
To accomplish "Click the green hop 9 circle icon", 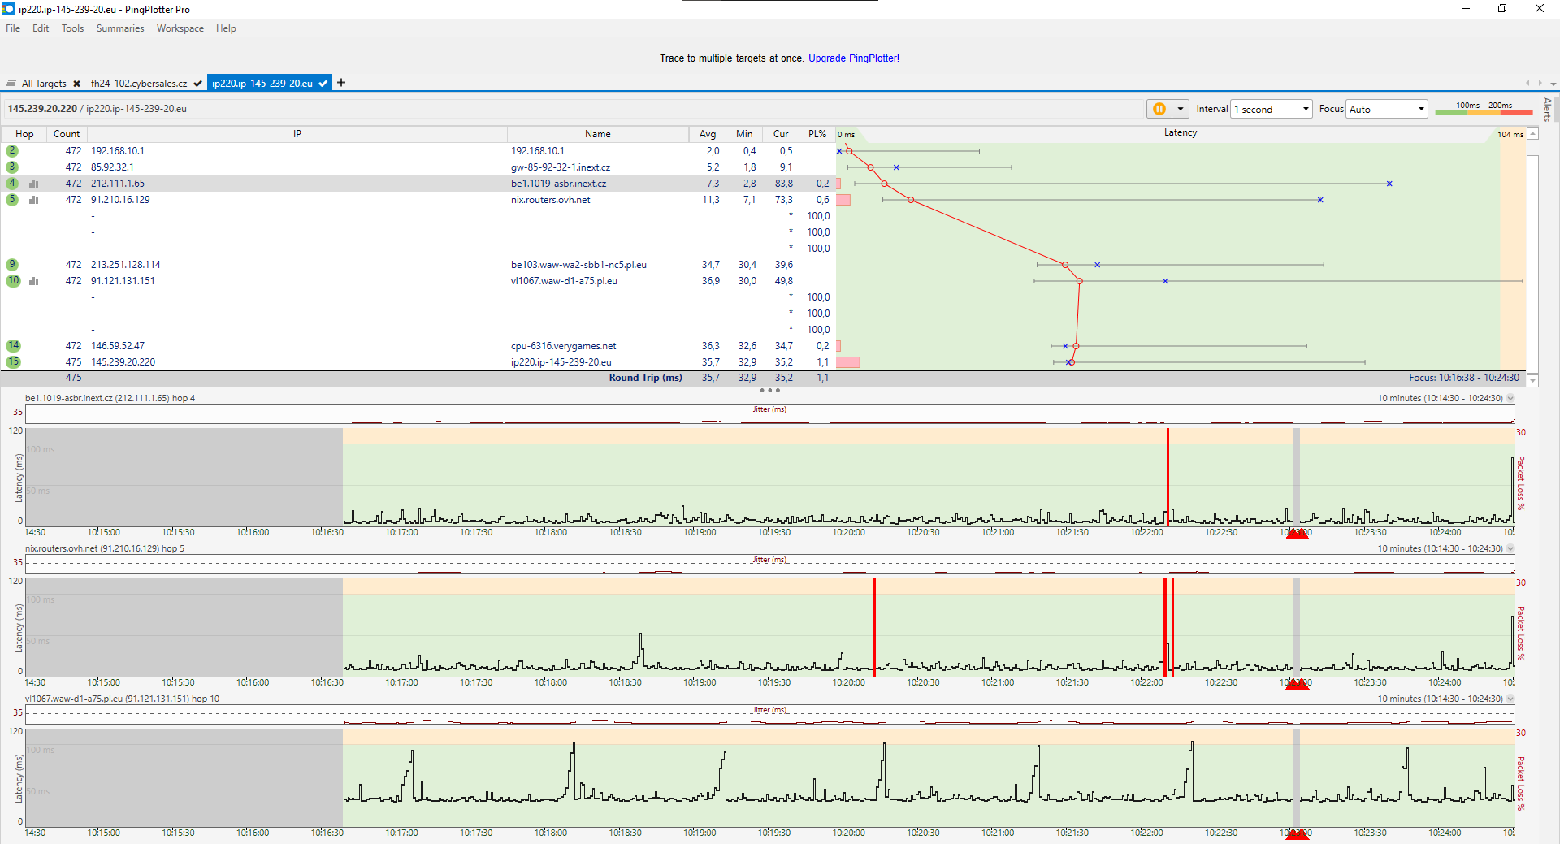I will tap(12, 265).
